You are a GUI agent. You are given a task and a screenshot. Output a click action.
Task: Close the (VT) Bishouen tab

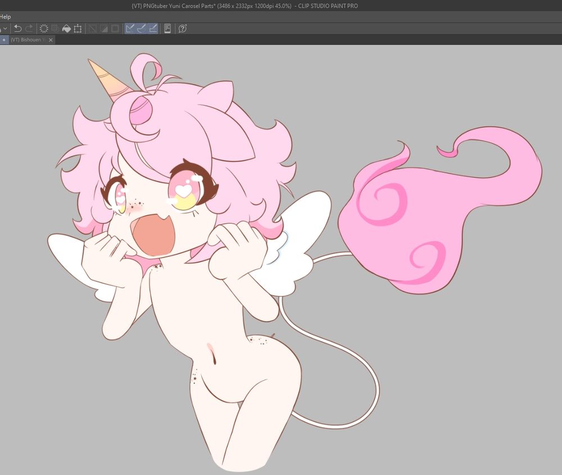coord(51,40)
